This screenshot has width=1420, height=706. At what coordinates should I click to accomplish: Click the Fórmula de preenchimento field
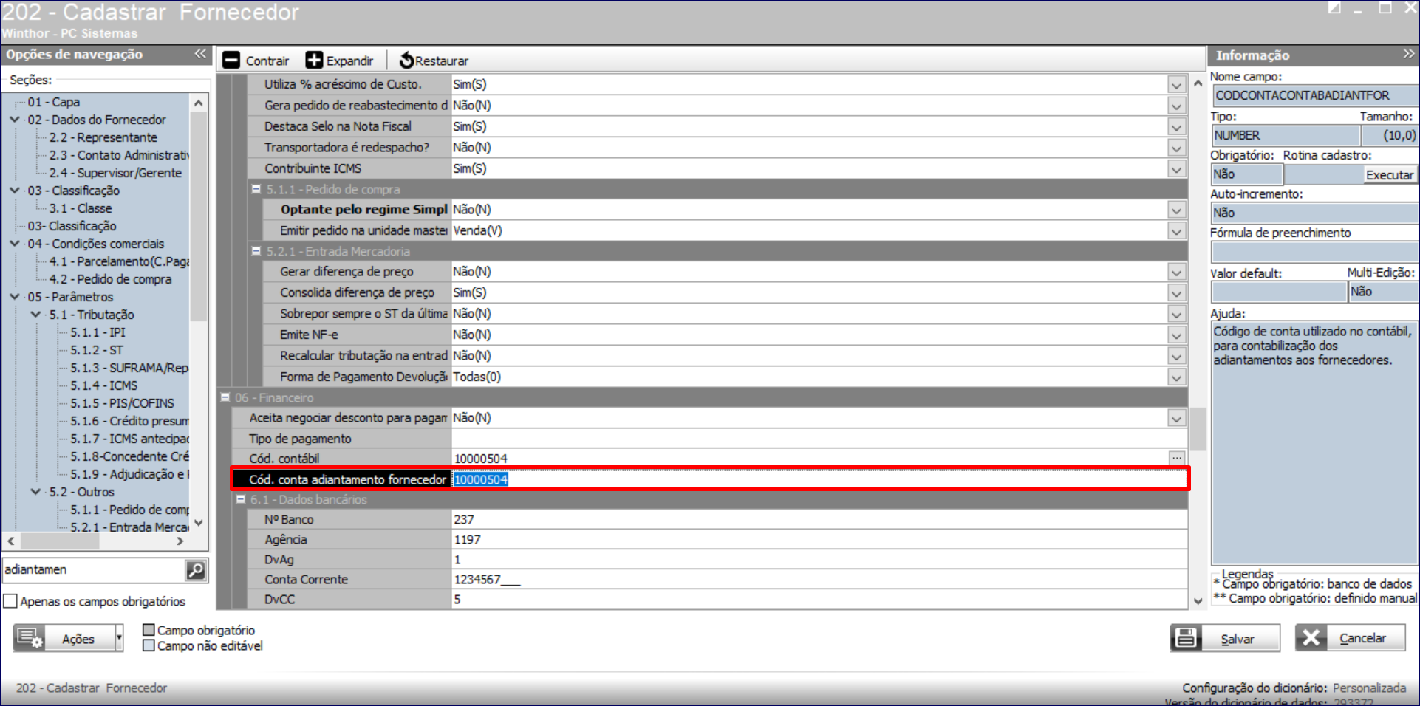(1315, 253)
